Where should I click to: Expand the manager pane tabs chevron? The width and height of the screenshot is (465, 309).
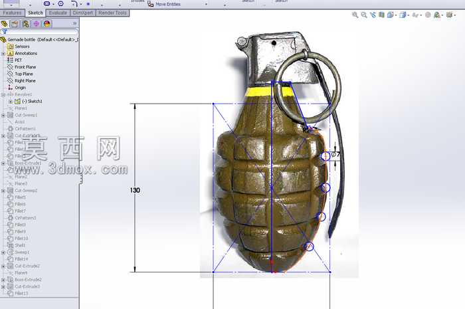click(74, 23)
